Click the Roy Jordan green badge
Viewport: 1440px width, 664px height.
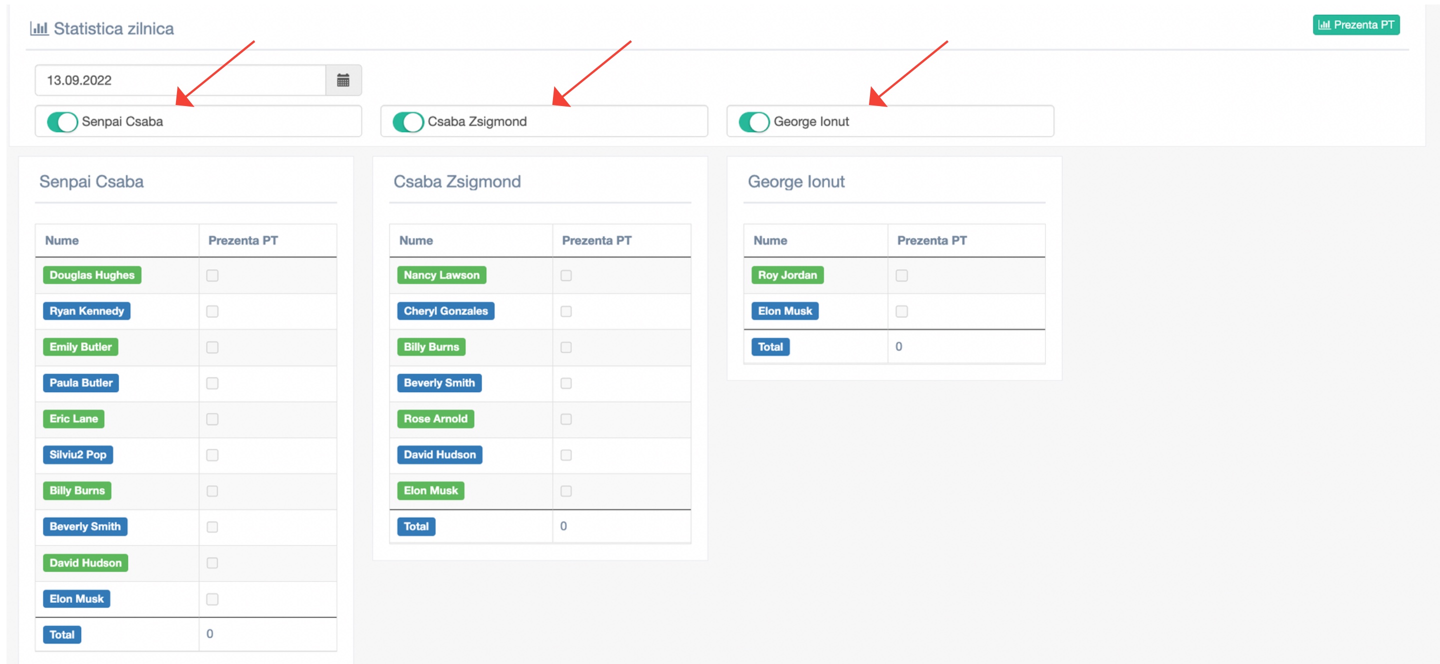pos(787,275)
